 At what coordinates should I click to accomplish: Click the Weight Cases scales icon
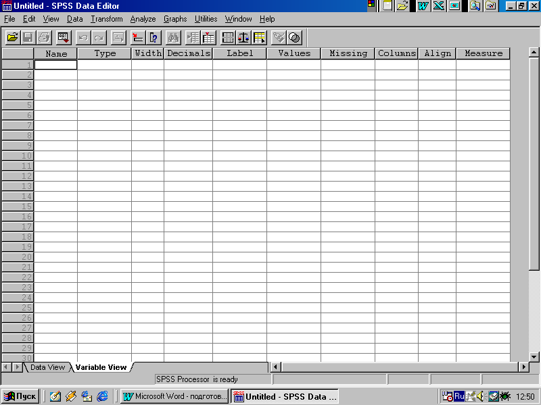coord(243,38)
